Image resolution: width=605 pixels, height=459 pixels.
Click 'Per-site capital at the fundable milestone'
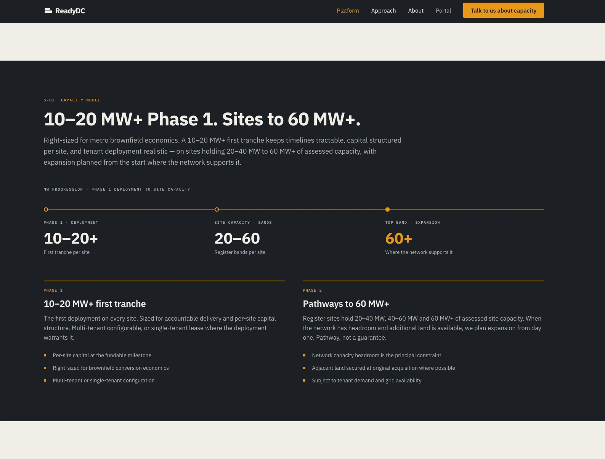[x=102, y=355]
